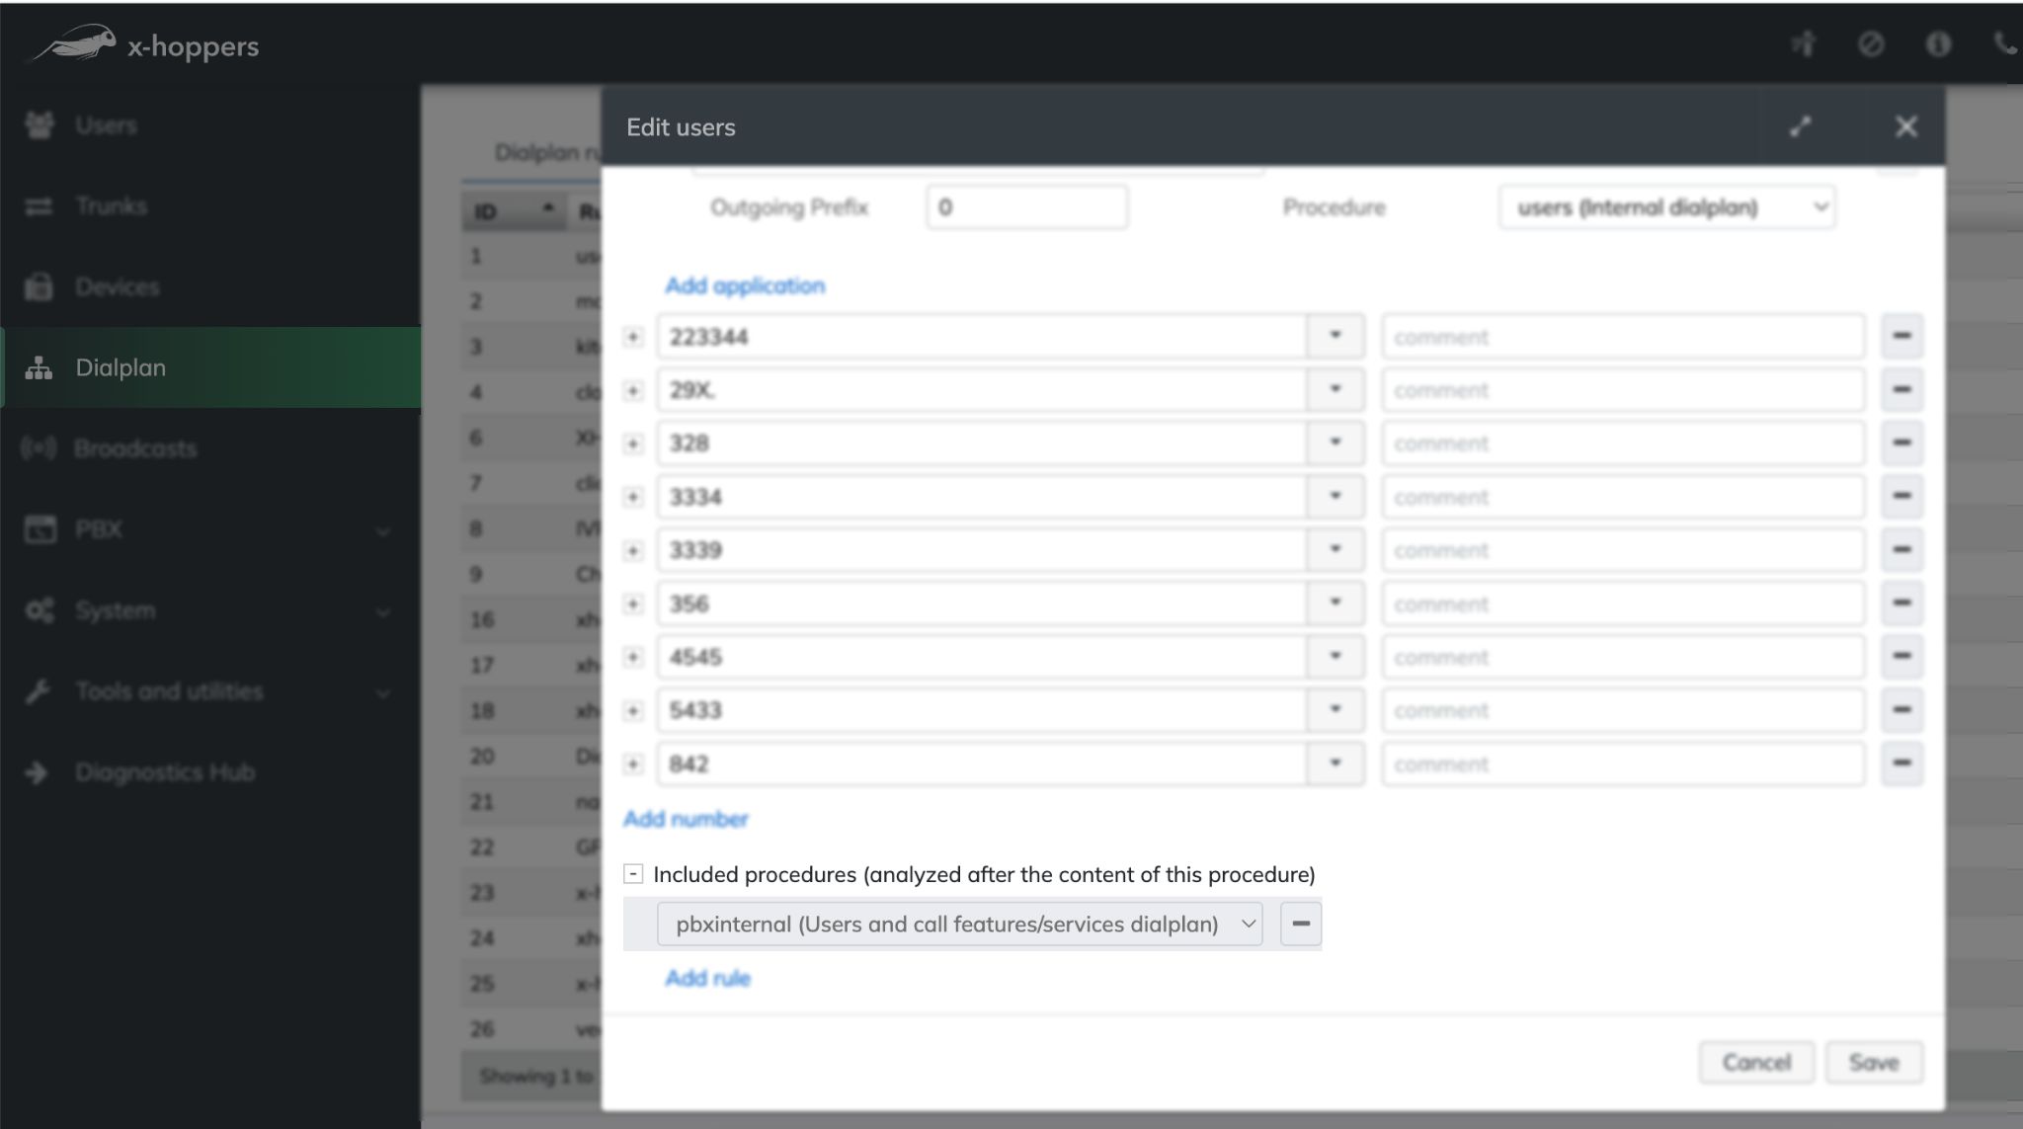Viewport: 2023px width, 1129px height.
Task: Click the expand dialog arrows icon
Action: (x=1800, y=126)
